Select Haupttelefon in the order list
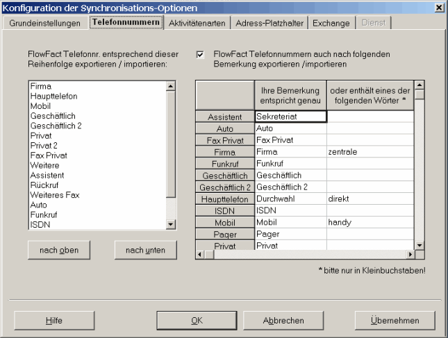Screen dimensions: 448x338 click(98, 96)
